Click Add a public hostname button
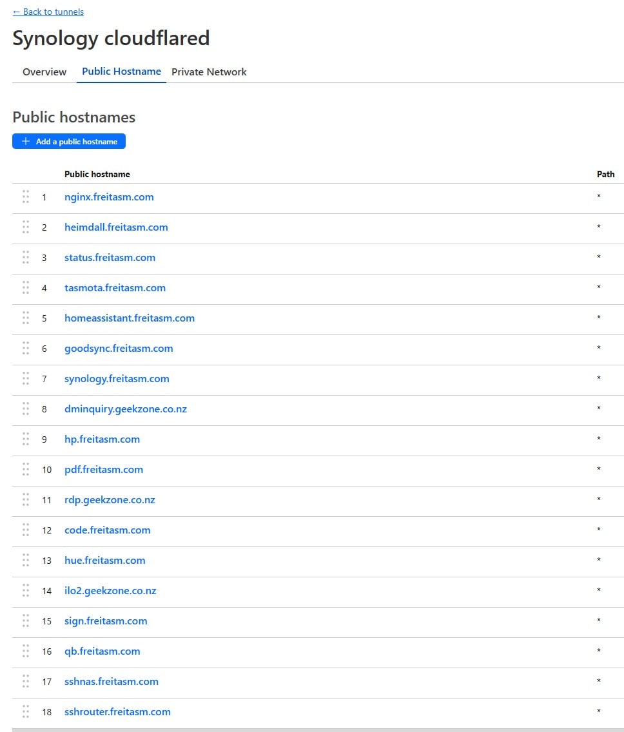The width and height of the screenshot is (624, 732). (x=69, y=141)
